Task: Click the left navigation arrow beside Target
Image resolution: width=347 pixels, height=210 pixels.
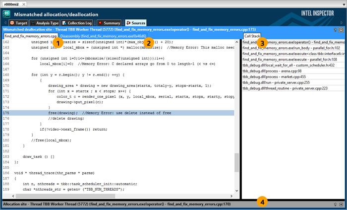Action: click(5, 23)
